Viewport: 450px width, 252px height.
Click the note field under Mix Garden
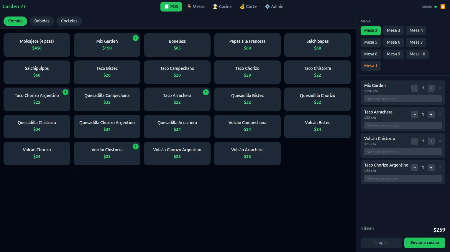[403, 99]
